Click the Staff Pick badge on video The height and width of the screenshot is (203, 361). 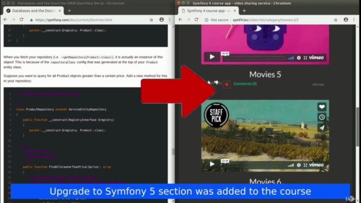[216, 115]
